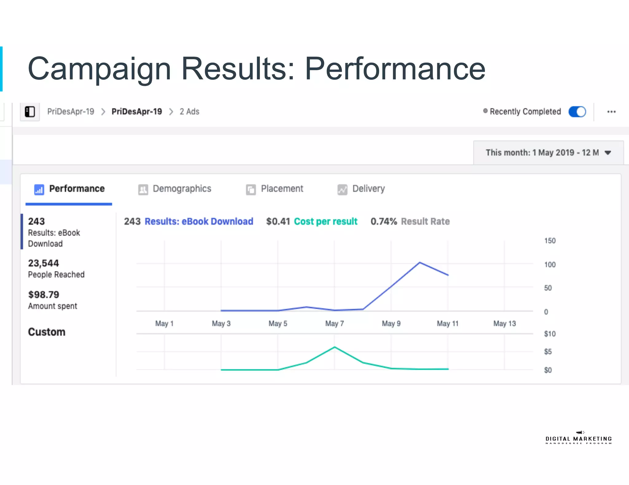Open the 2 Ads breadcrumb link
The image size is (629, 485).
[x=189, y=112]
